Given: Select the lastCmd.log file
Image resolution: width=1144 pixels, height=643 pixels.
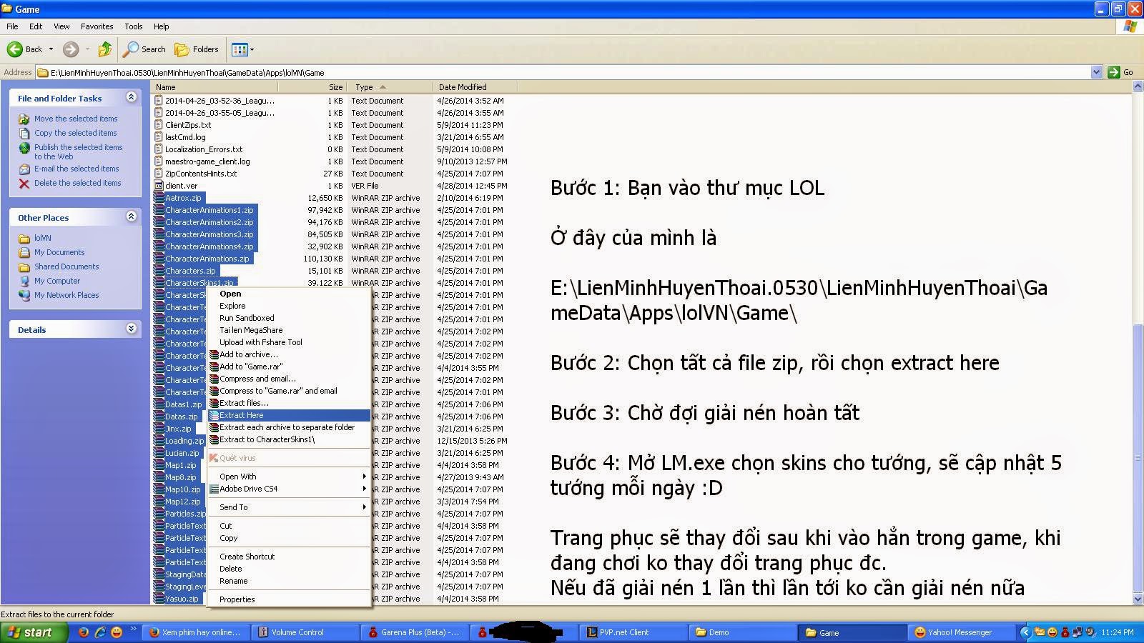Looking at the screenshot, I should pyautogui.click(x=185, y=137).
